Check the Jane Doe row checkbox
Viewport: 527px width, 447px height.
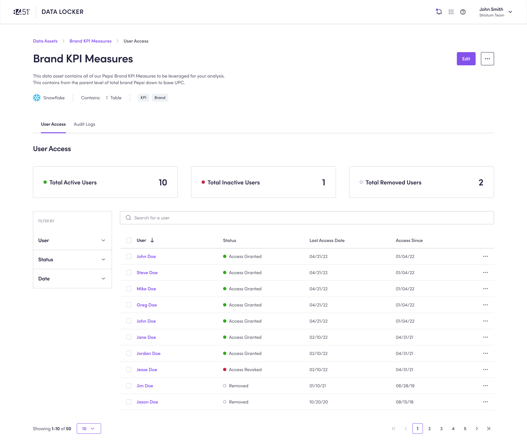click(x=129, y=337)
